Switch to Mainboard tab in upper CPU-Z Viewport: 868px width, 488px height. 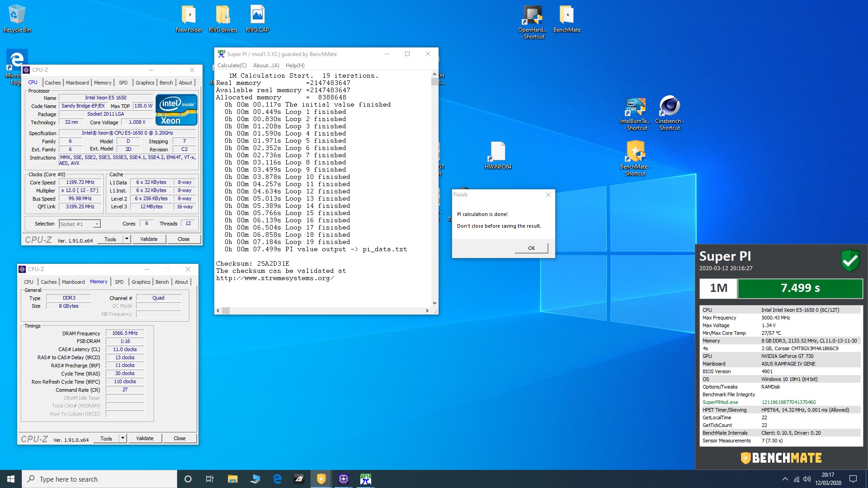tap(77, 83)
